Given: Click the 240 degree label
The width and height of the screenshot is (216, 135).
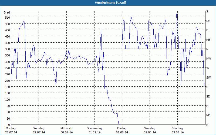Looking at the screenshot, I should point(8,74).
